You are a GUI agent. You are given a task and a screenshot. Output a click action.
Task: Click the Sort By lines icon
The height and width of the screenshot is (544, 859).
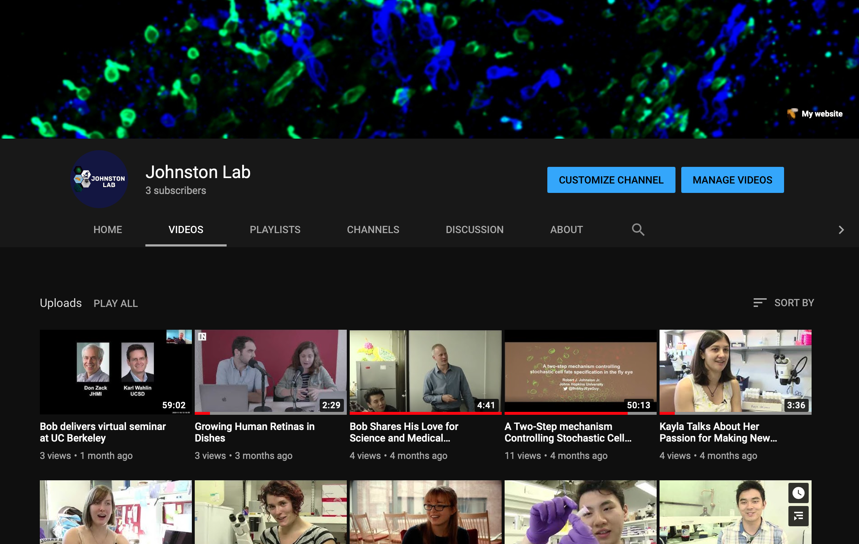click(759, 303)
